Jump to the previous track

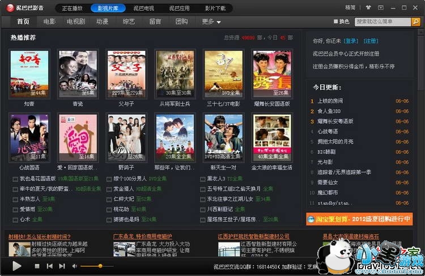(x=50, y=266)
